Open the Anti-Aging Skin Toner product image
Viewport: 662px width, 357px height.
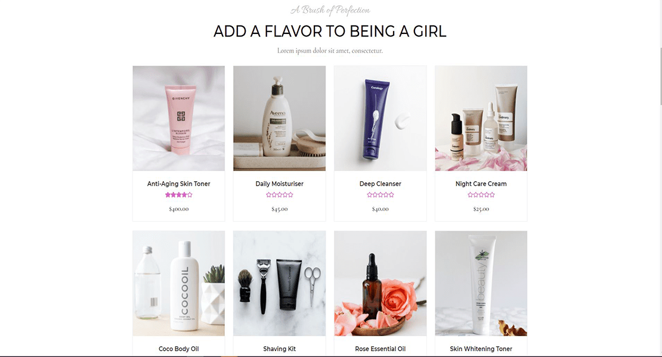[178, 118]
